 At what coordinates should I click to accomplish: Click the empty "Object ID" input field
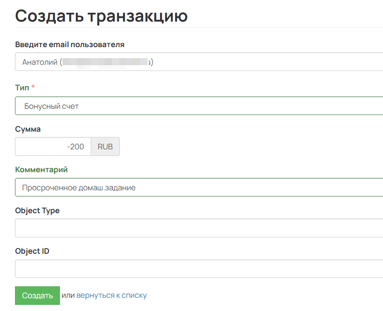point(198,268)
